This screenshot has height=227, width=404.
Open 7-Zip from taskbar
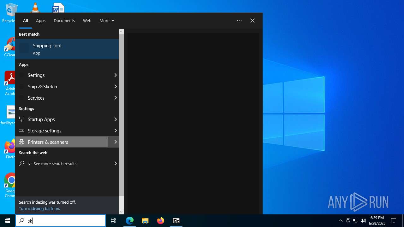click(176, 221)
